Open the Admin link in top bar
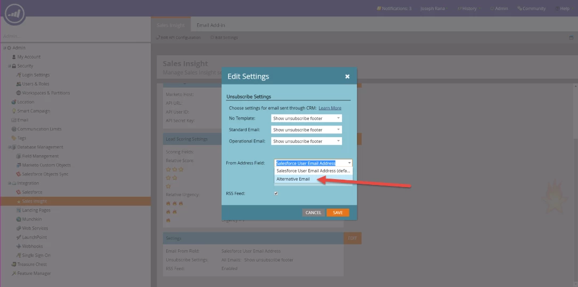Viewport: 578px width, 287px height. pyautogui.click(x=499, y=9)
